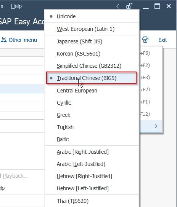
Task: Click the Other menu button
Action: pos(19,40)
